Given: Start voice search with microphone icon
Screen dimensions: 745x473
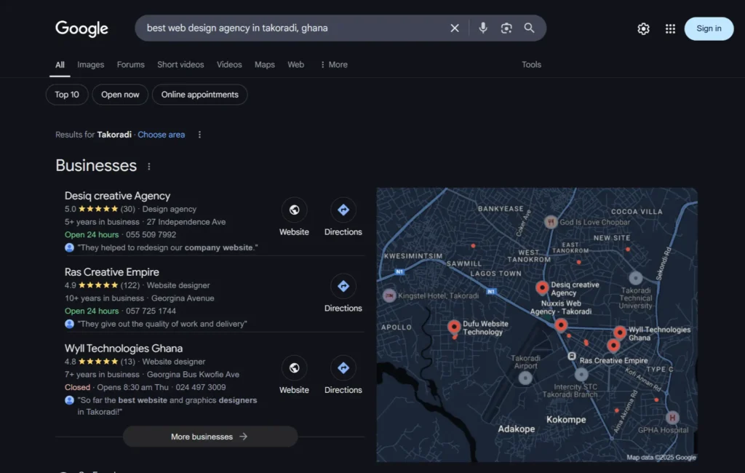Looking at the screenshot, I should click(x=483, y=28).
